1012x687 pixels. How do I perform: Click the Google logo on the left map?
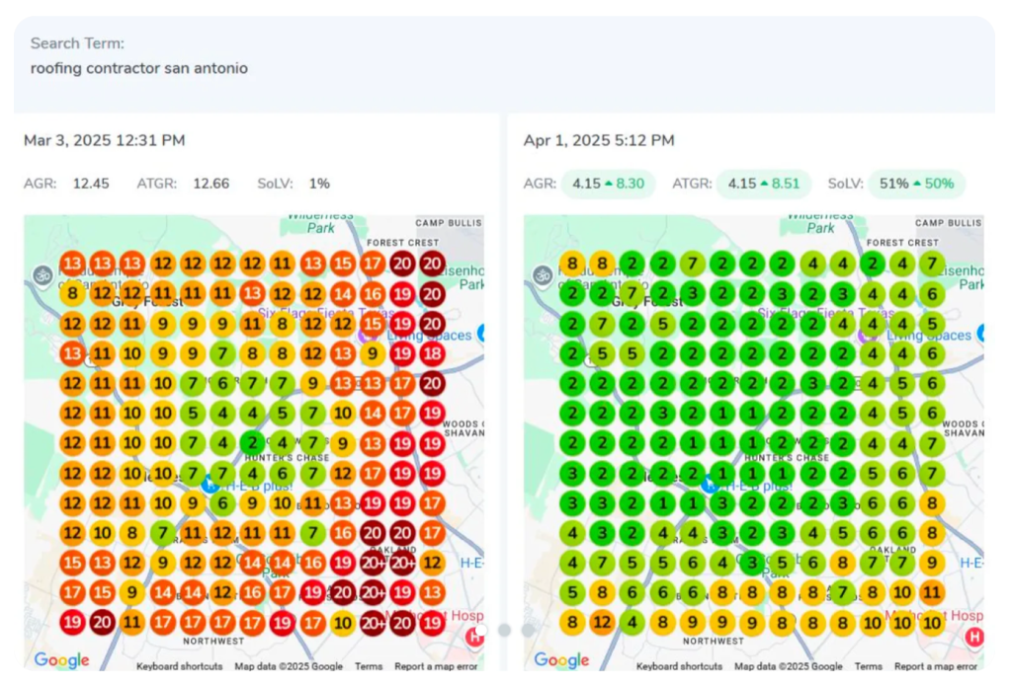61,660
